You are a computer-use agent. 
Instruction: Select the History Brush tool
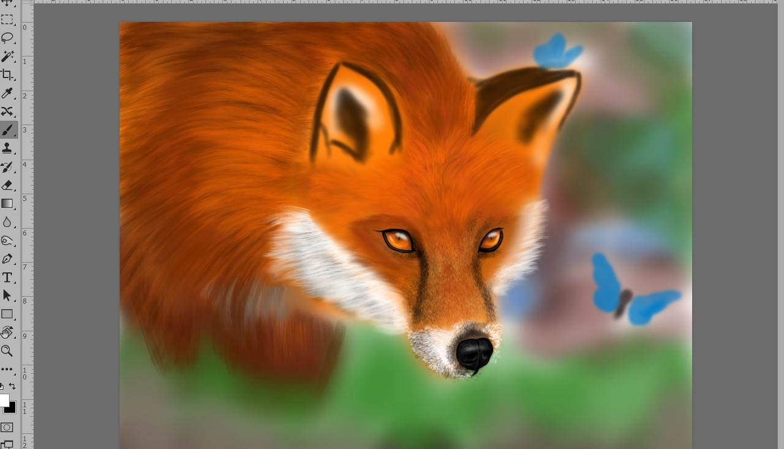pyautogui.click(x=7, y=166)
